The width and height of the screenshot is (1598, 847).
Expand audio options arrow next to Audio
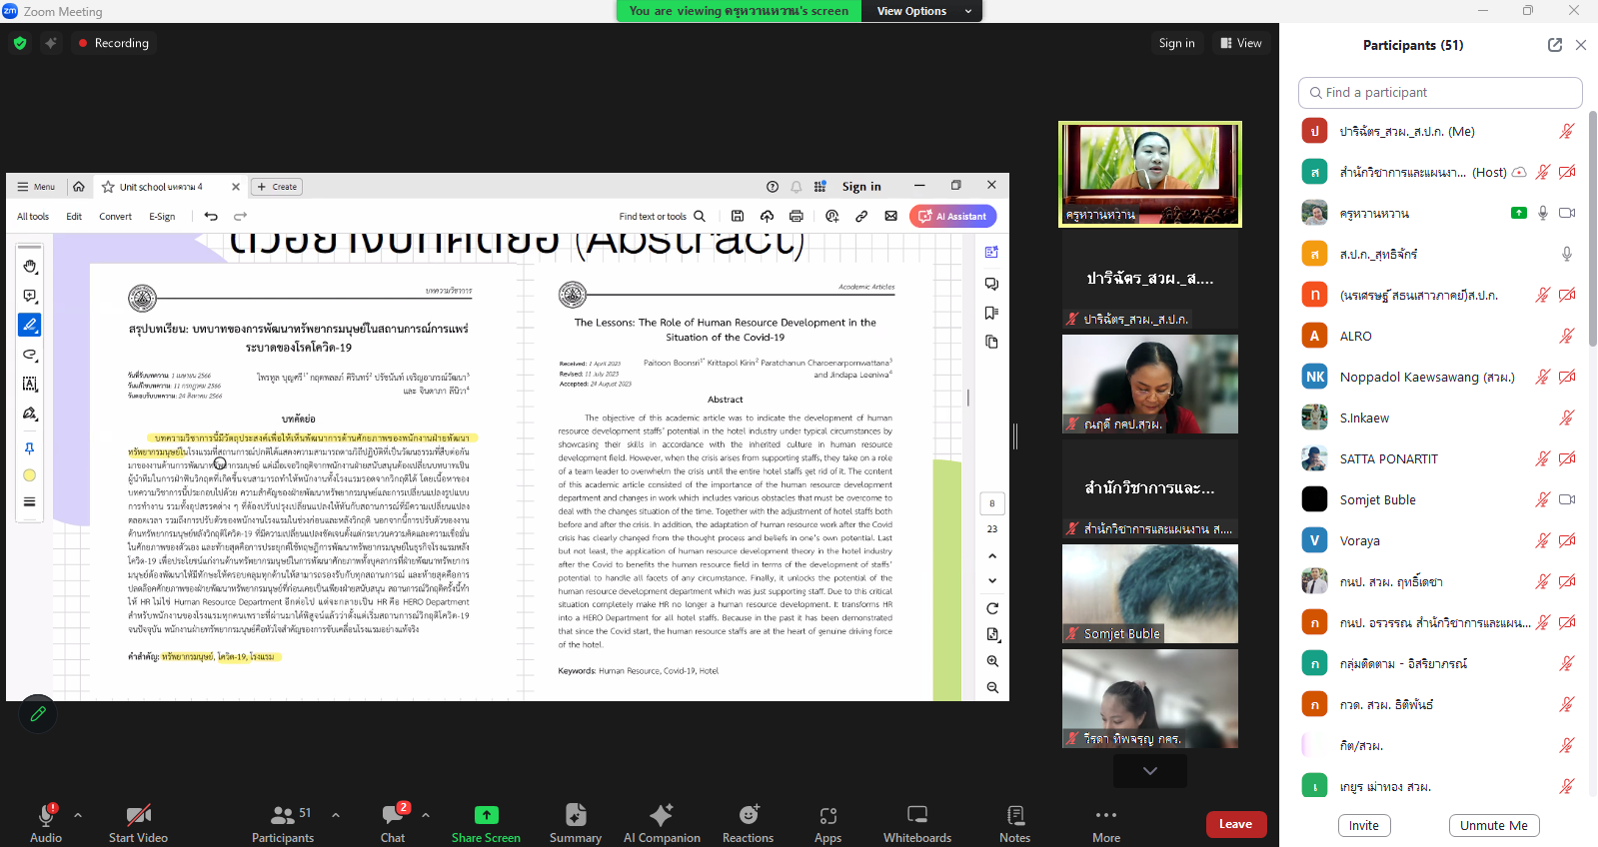click(78, 815)
